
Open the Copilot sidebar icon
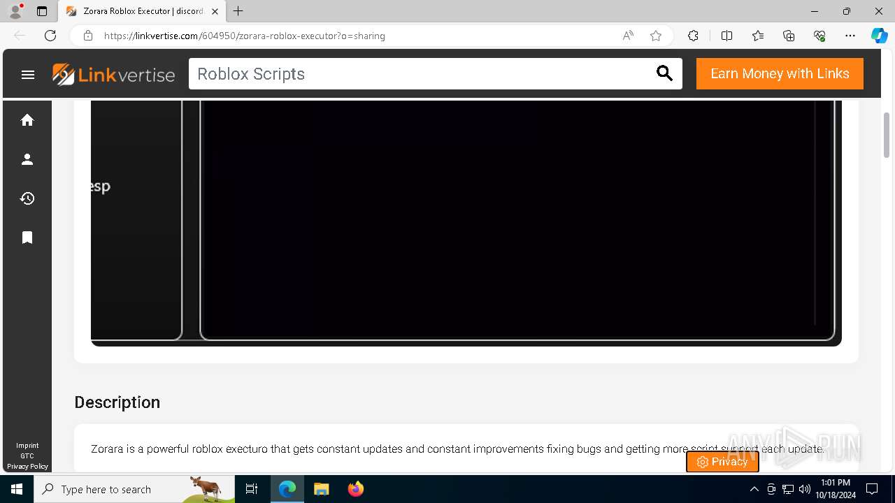tap(879, 36)
